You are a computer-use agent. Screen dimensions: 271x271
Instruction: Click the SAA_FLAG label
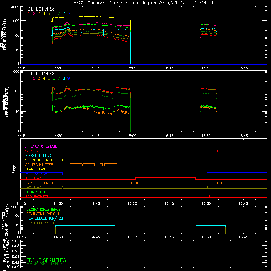(x=33, y=179)
